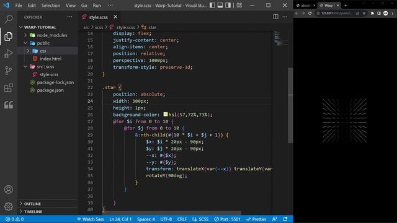Click errors and warnings status indicator

14,219
